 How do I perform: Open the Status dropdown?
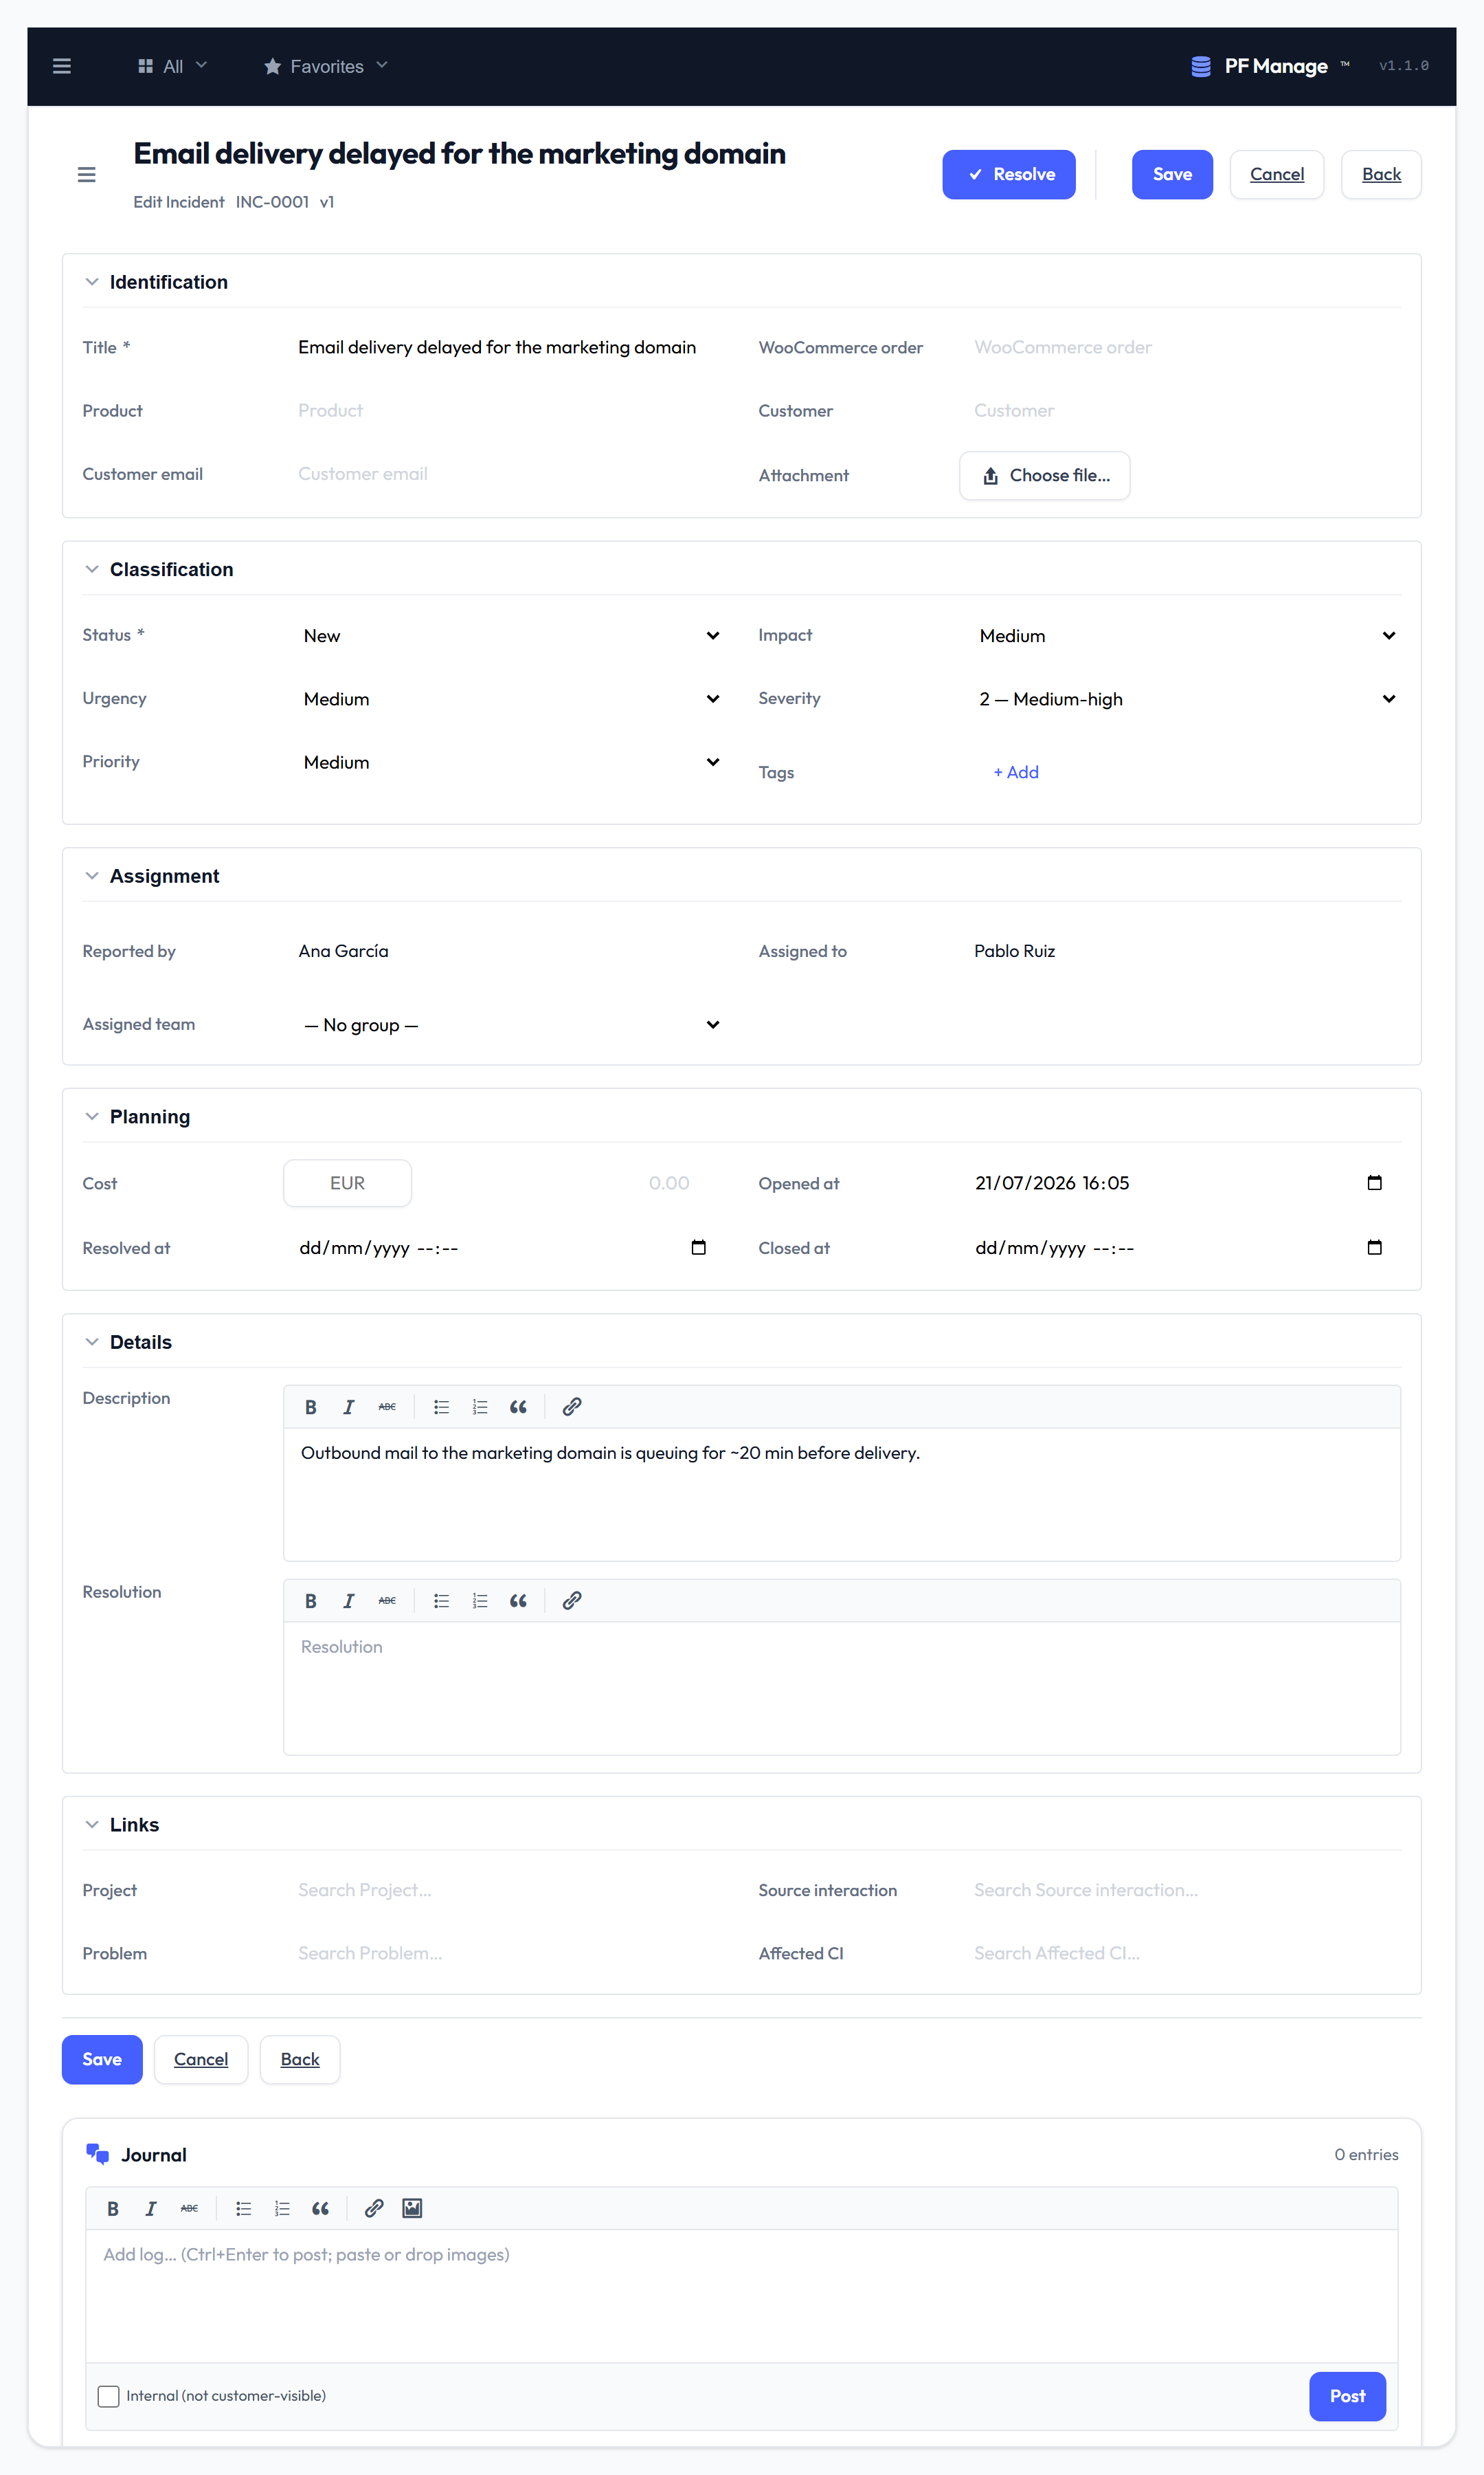point(511,635)
